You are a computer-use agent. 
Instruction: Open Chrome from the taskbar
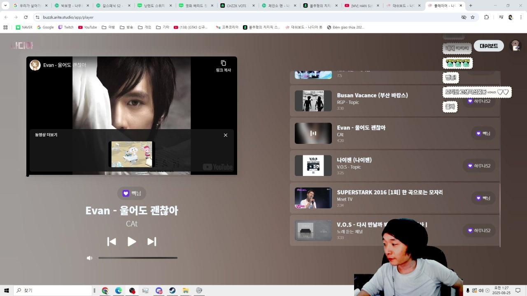tap(105, 290)
